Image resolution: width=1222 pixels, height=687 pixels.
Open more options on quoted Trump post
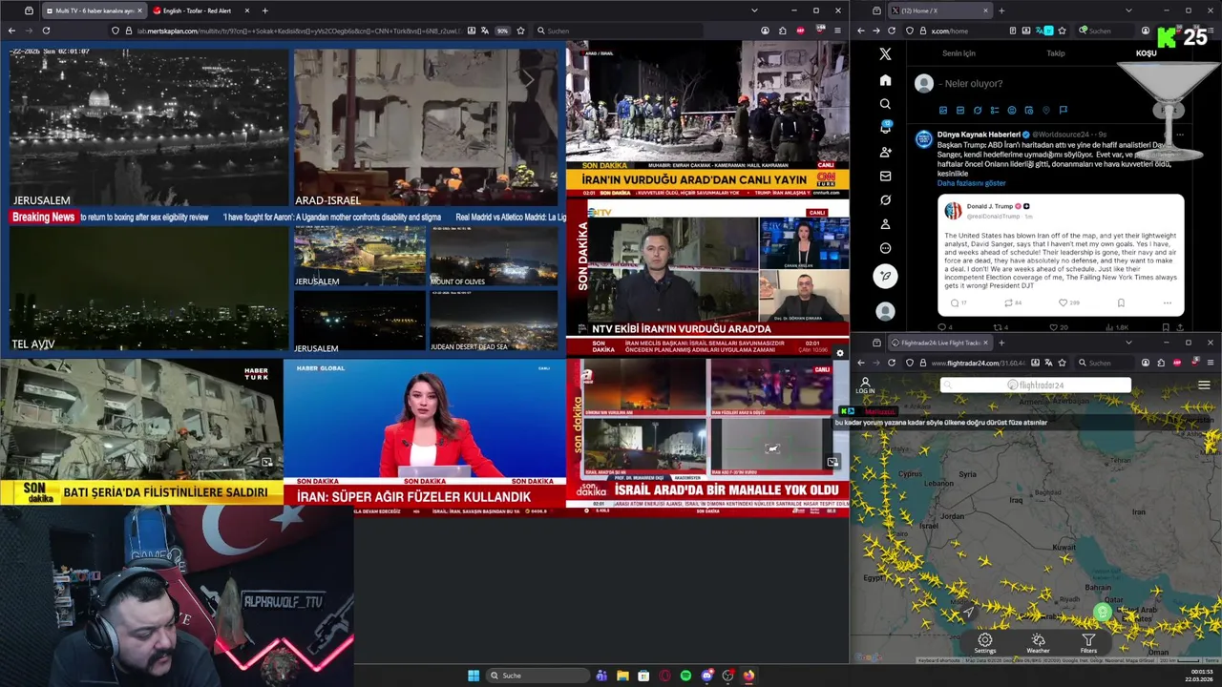pyautogui.click(x=1167, y=303)
